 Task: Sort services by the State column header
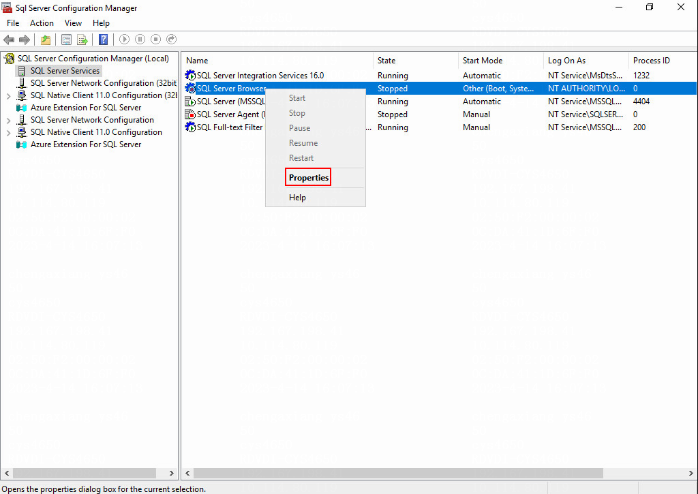(415, 61)
